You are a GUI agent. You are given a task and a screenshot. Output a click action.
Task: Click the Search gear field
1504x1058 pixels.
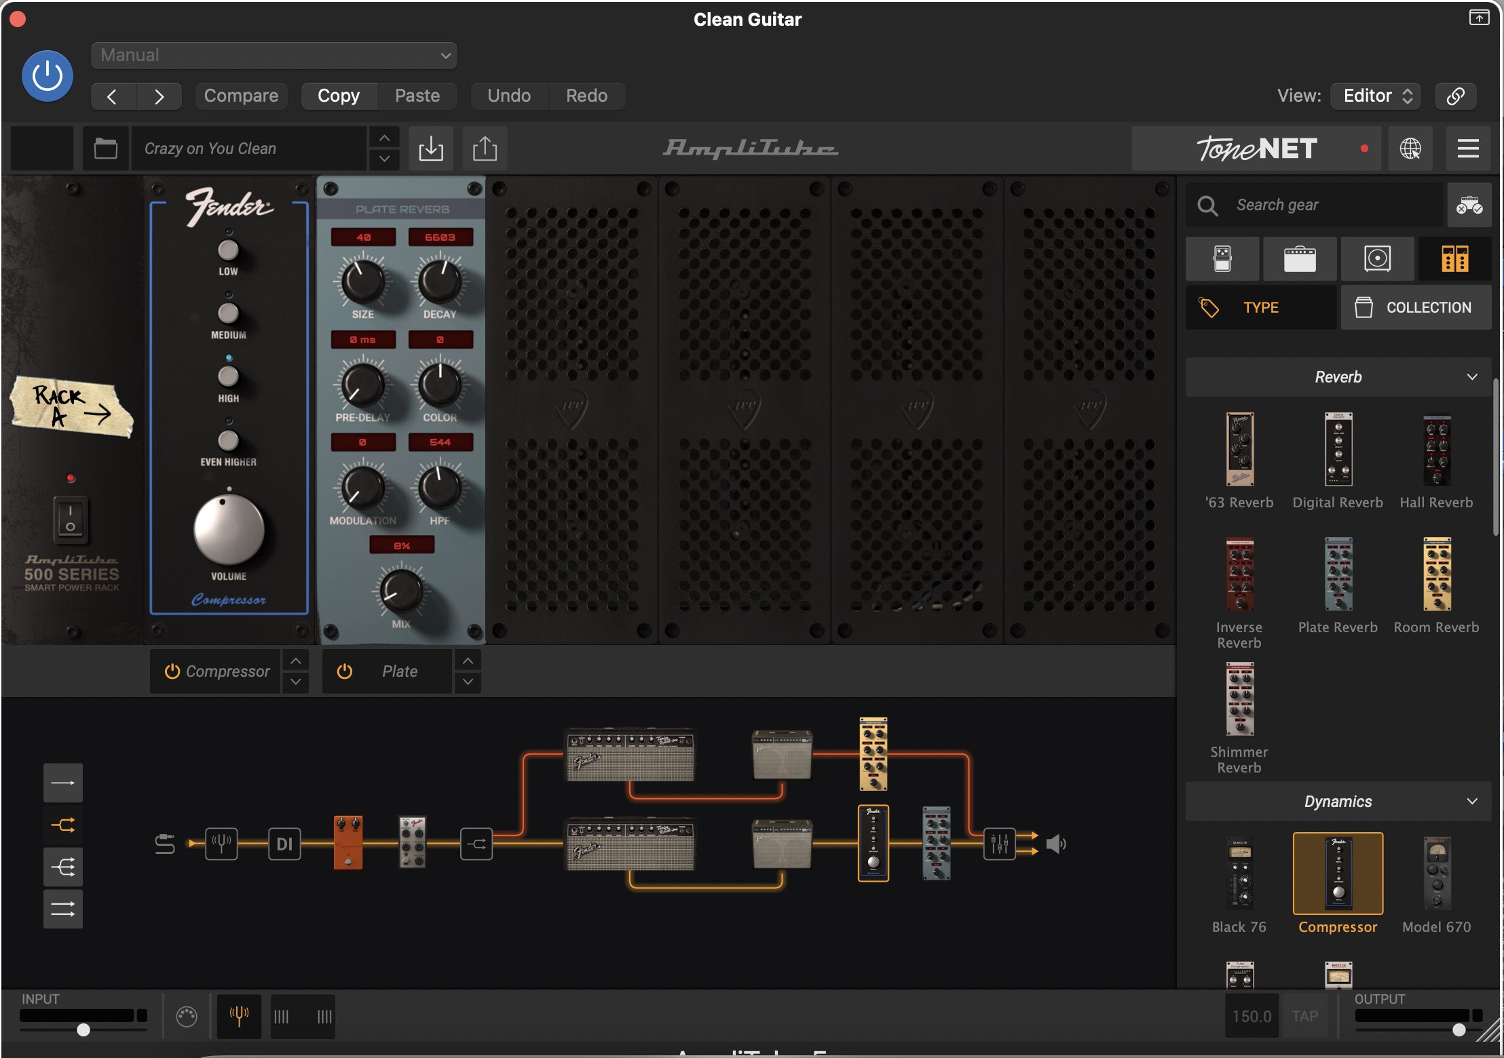click(1315, 205)
